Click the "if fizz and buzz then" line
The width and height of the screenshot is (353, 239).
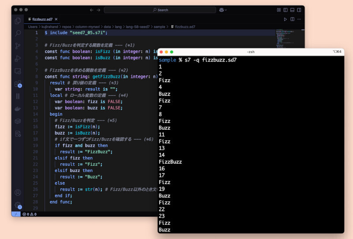pos(81,146)
